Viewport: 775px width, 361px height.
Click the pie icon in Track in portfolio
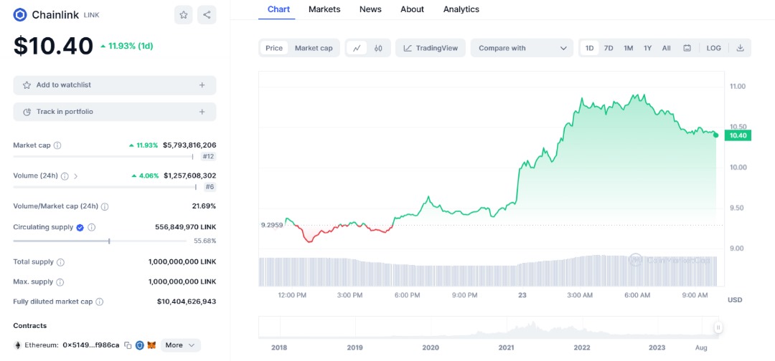(27, 112)
